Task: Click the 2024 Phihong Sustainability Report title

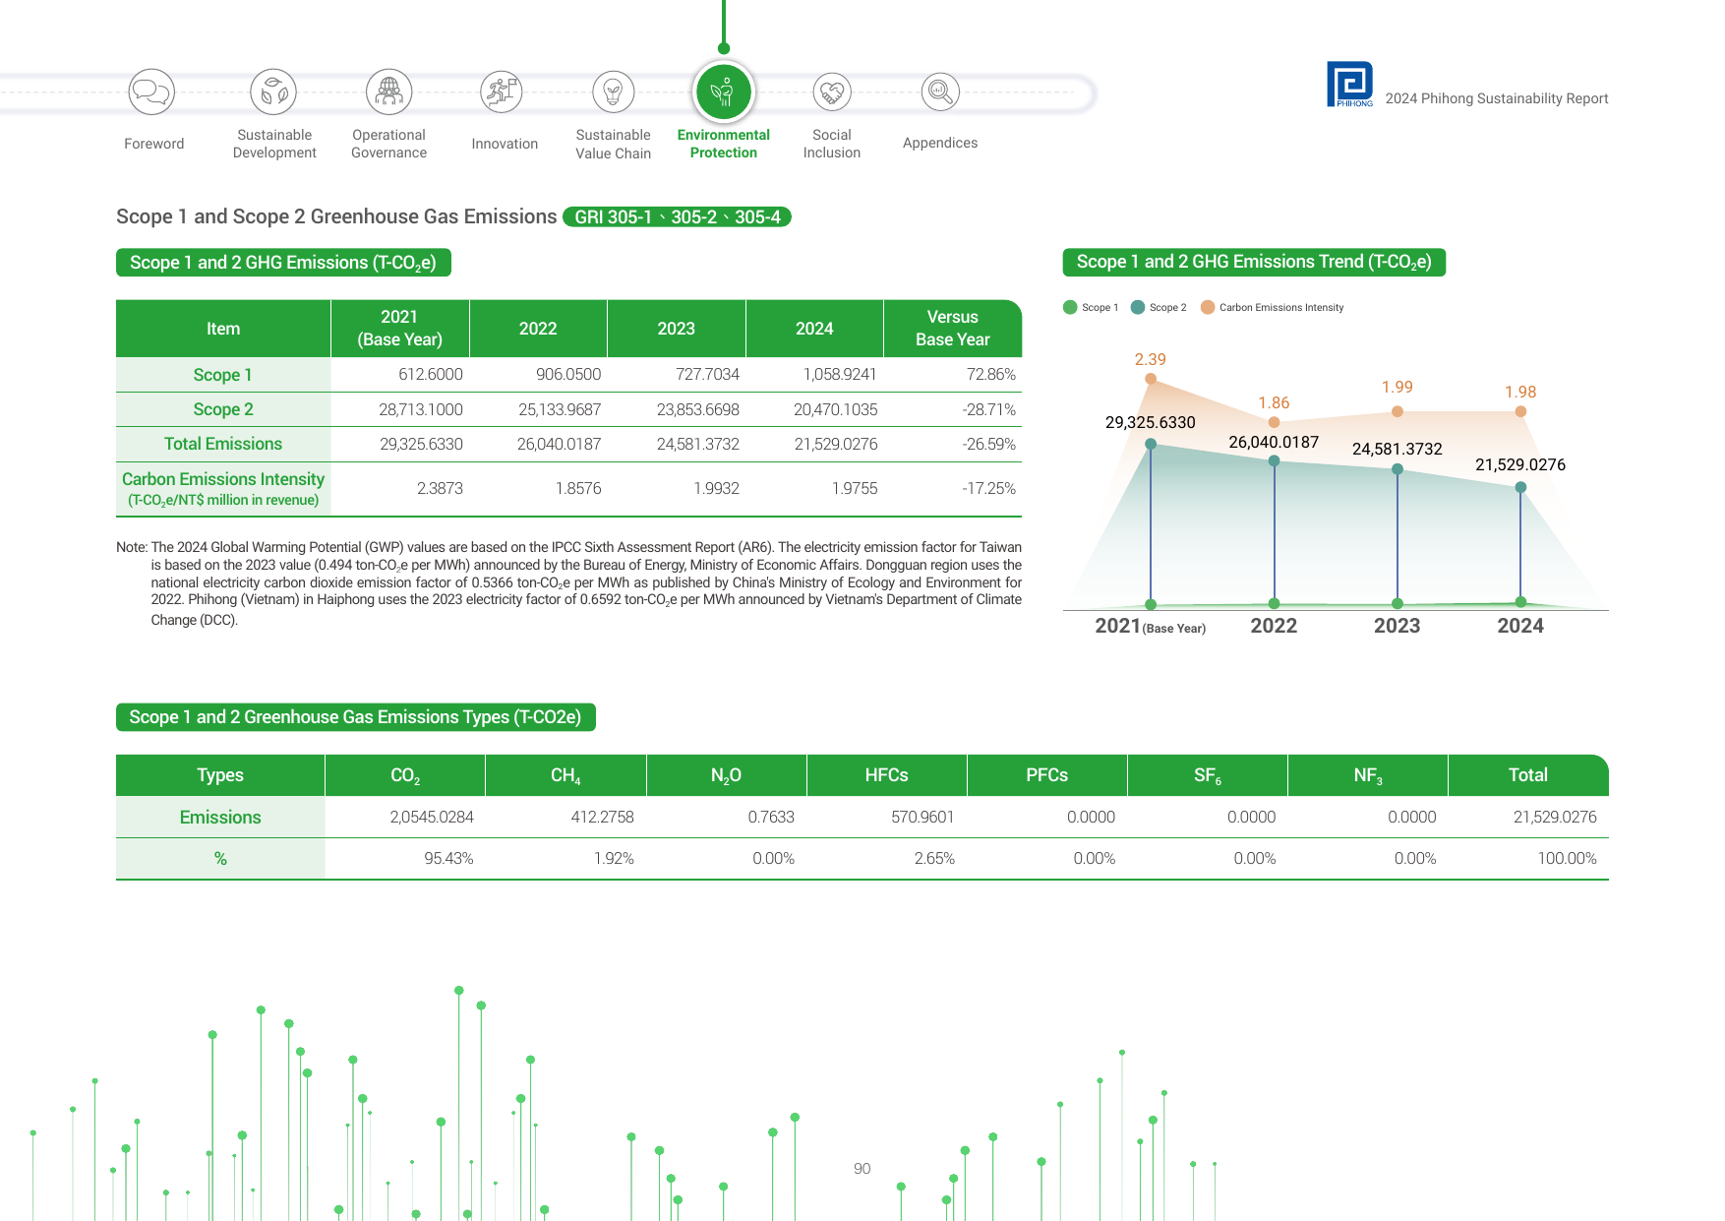Action: click(x=1496, y=98)
